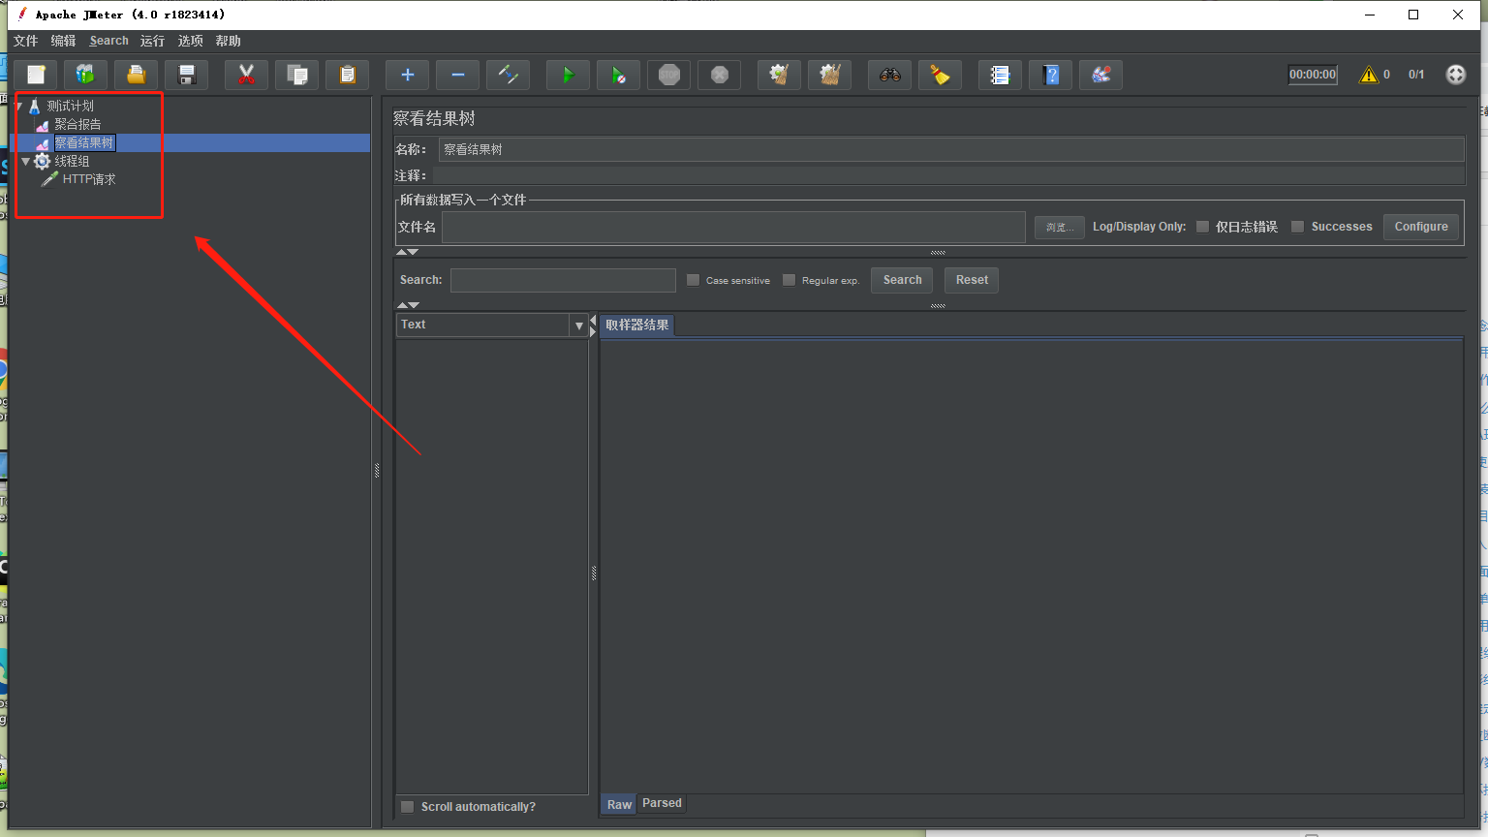Open help with question mark icon

click(x=1050, y=75)
